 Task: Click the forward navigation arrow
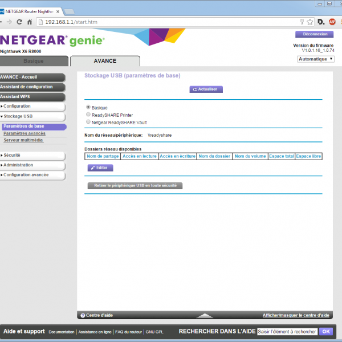9,22
